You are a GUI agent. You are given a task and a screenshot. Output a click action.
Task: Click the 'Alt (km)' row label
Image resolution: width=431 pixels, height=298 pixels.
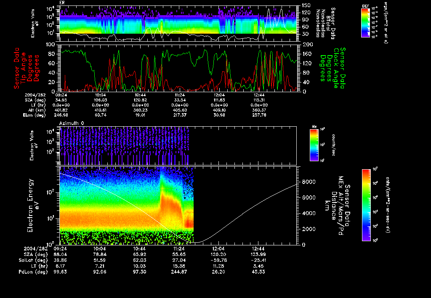[x=37, y=110]
